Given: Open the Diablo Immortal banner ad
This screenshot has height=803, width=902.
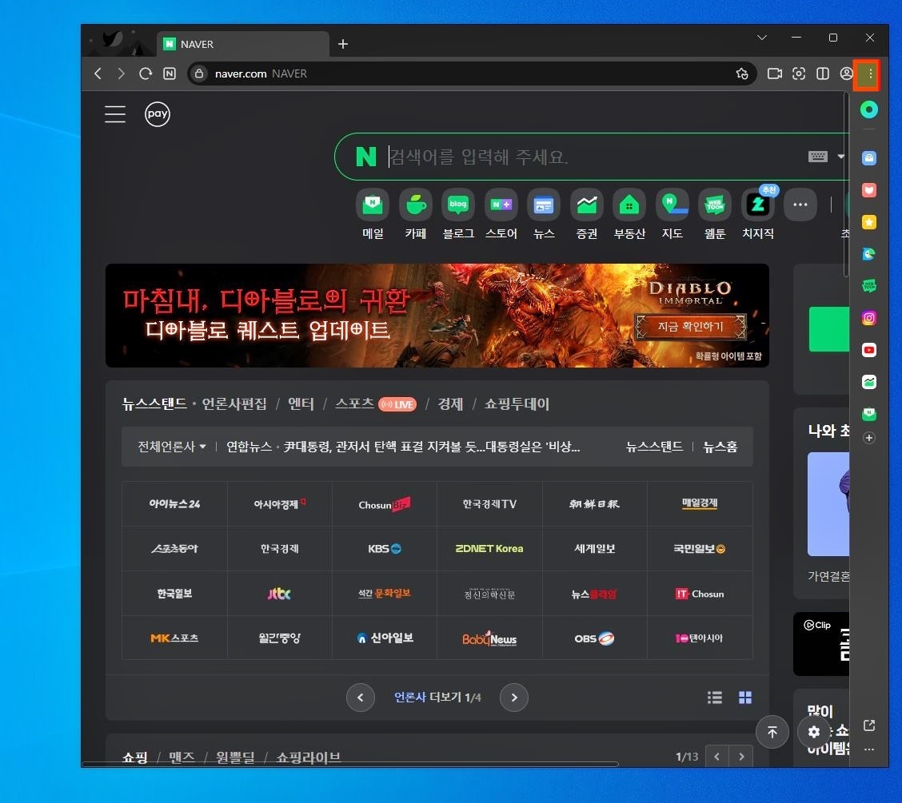Looking at the screenshot, I should [x=437, y=316].
